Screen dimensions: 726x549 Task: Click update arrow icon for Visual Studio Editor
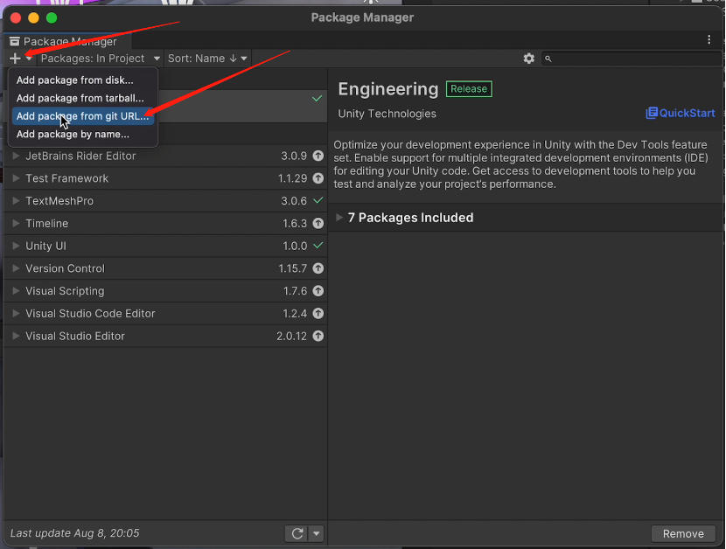point(318,336)
